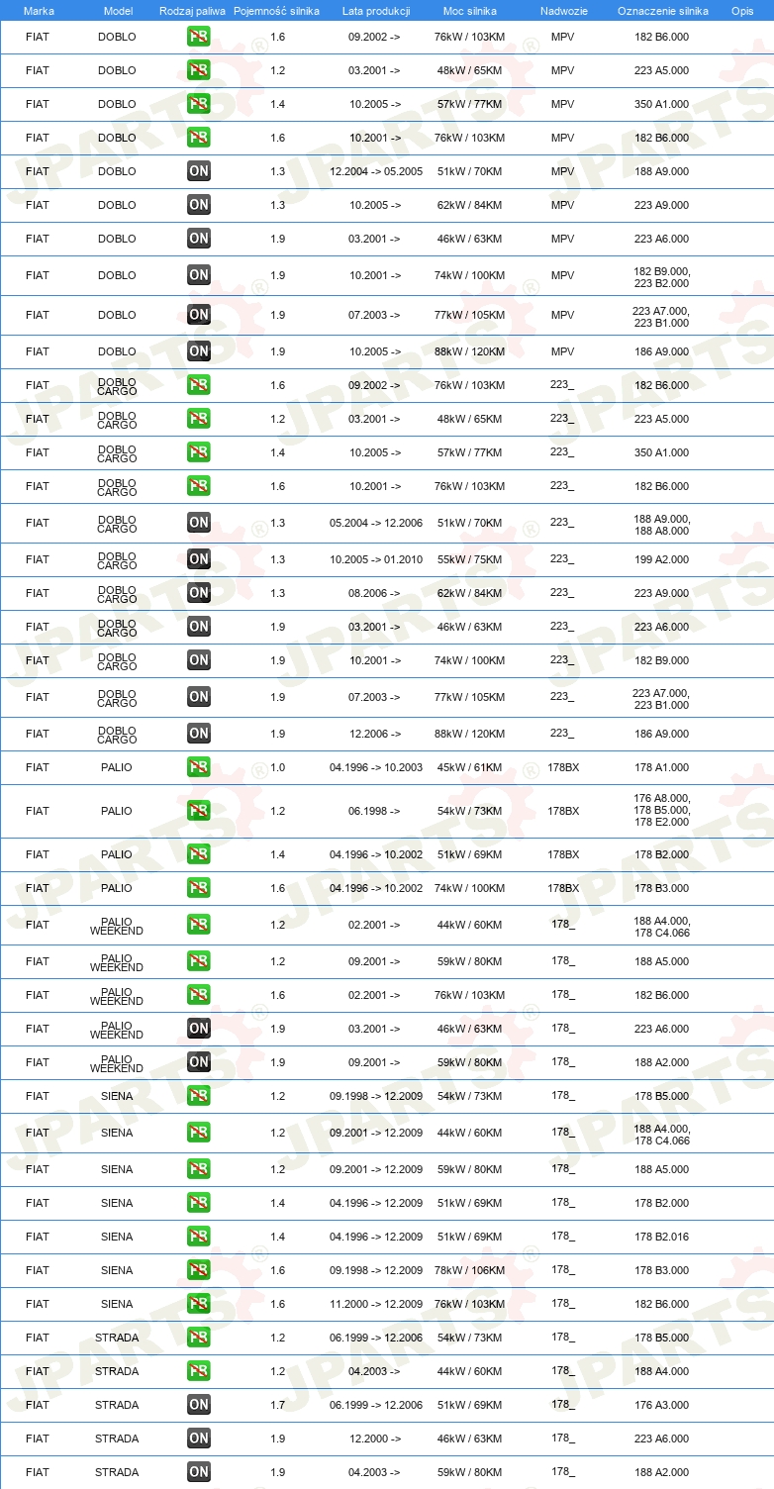The height and width of the screenshot is (1489, 774).
Task: Click diesel ON icon in DOBLO MPV 51kW row
Action: click(199, 171)
